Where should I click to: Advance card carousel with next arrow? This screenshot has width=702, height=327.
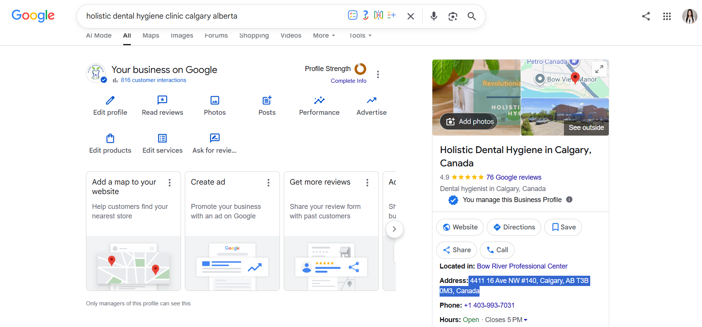pos(394,229)
